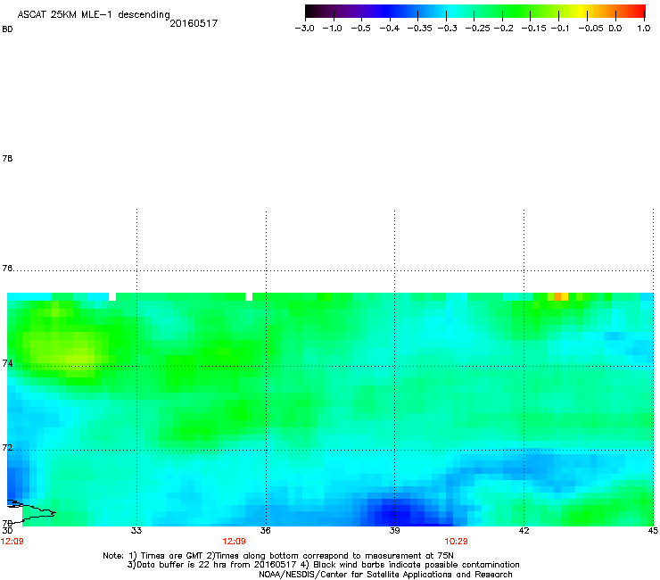
Task: Click the latitude 76 axis label
Action: (7, 269)
